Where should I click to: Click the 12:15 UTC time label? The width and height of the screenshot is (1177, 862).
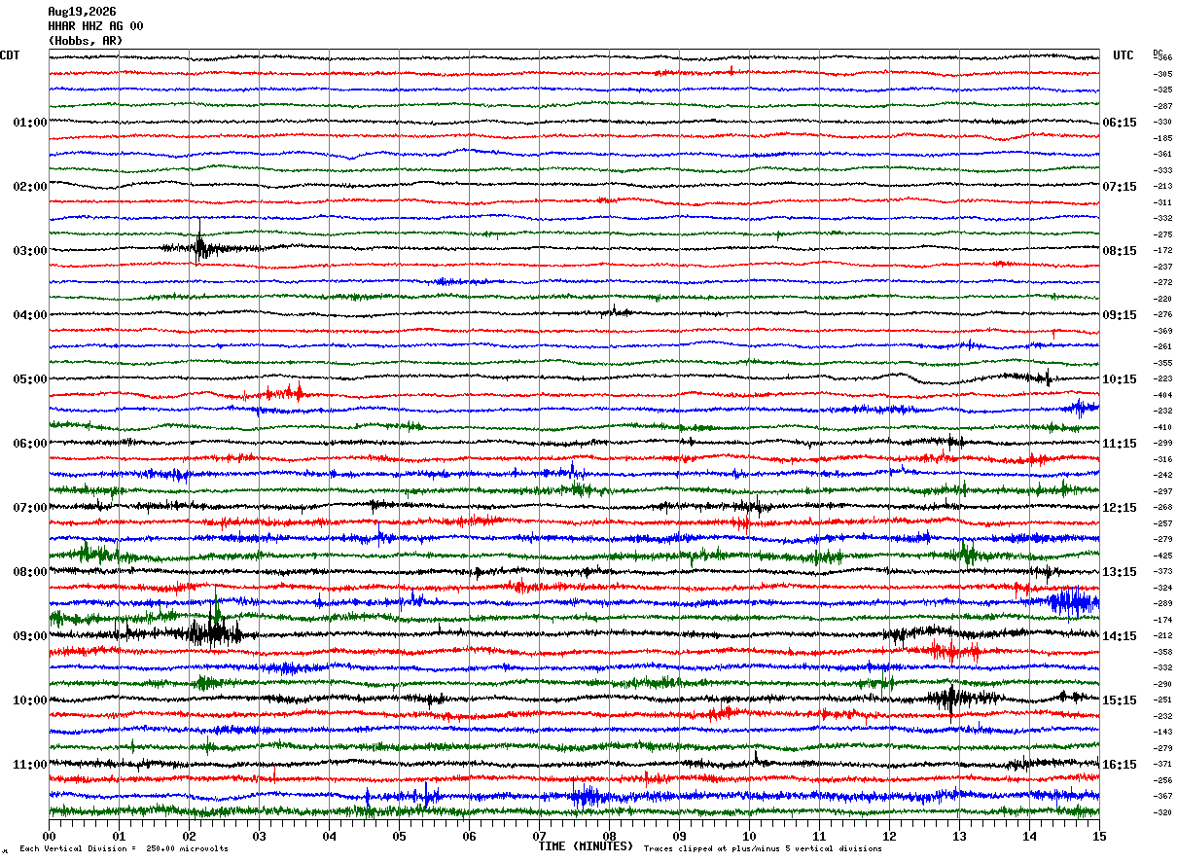pos(1120,508)
